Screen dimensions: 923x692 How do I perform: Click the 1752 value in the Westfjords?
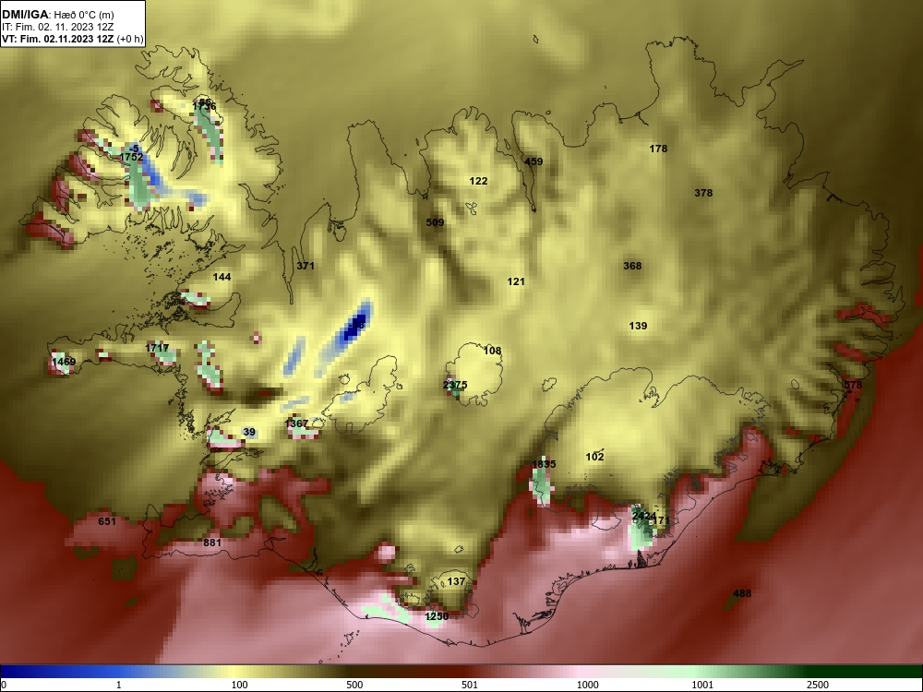(x=131, y=157)
